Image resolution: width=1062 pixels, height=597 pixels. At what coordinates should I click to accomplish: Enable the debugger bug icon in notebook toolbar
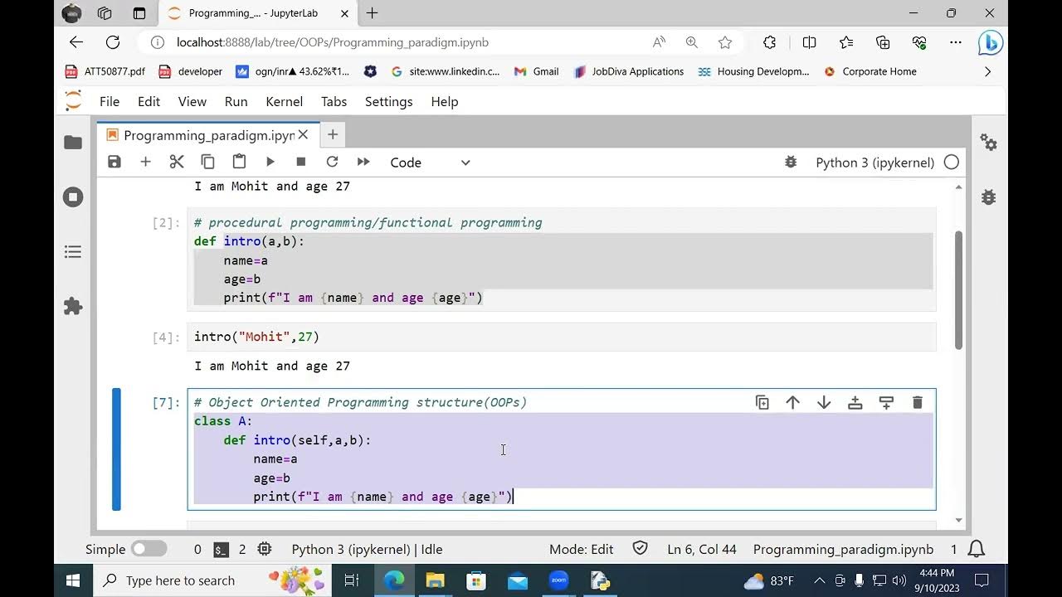click(791, 163)
